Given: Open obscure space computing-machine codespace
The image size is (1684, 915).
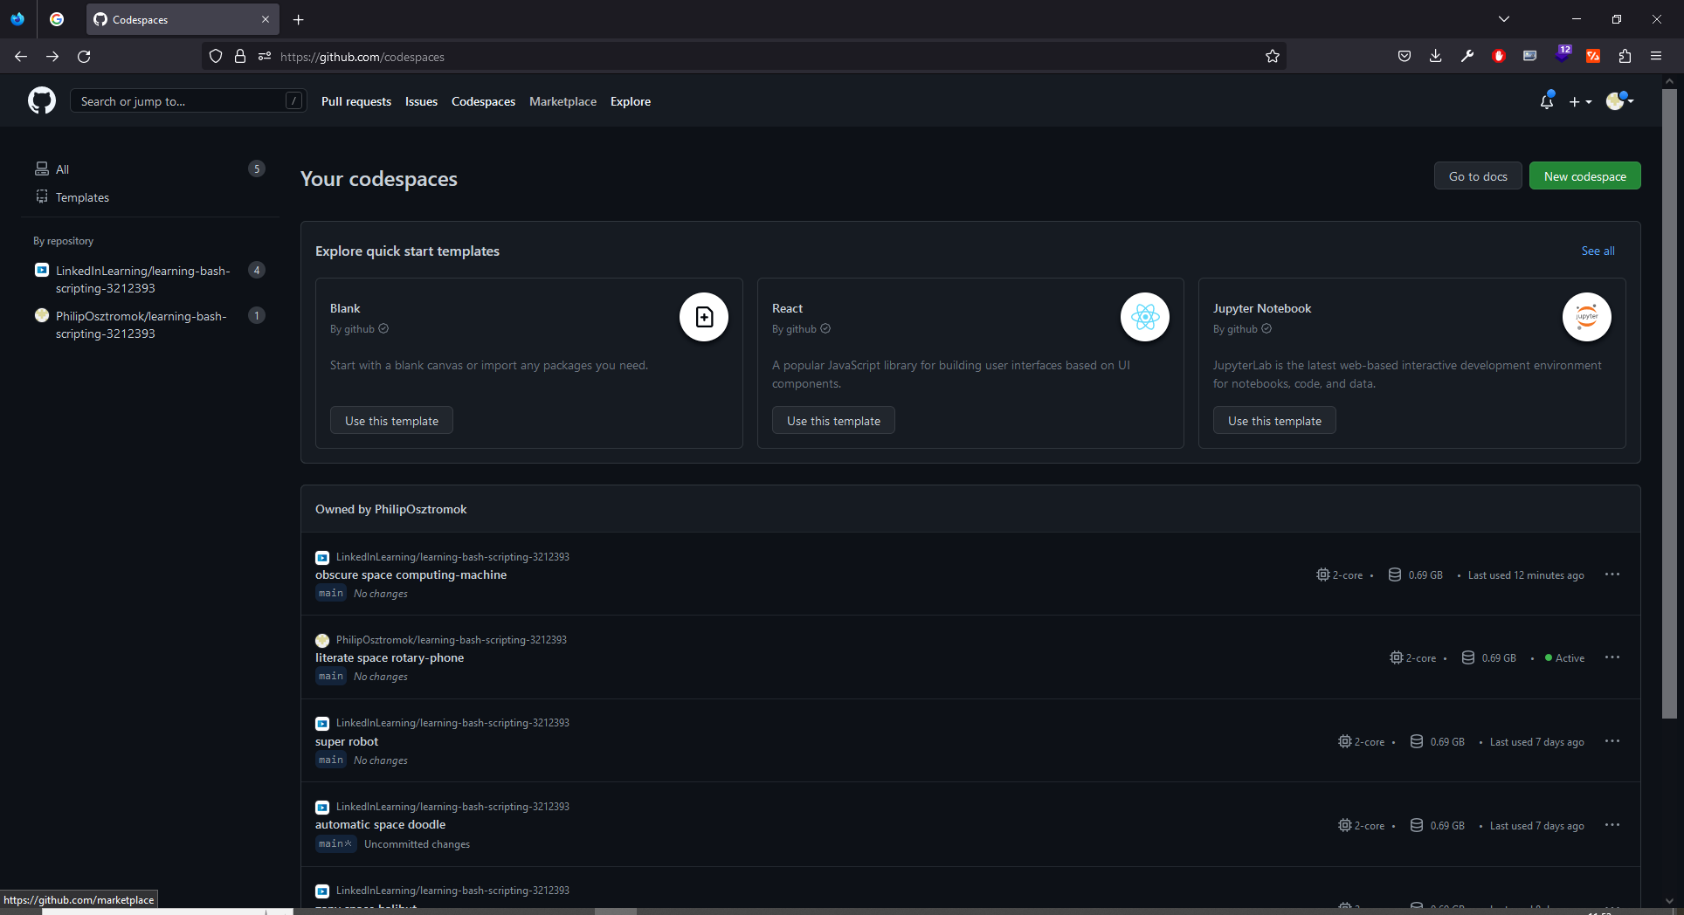Looking at the screenshot, I should pyautogui.click(x=411, y=574).
